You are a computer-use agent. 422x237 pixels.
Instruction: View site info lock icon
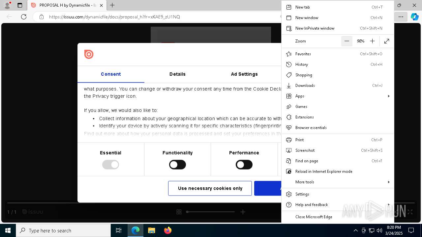[x=41, y=17]
